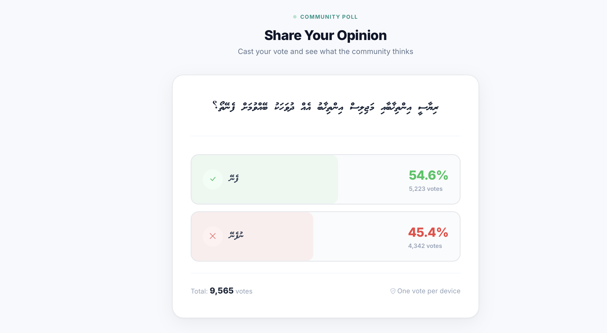Click the 54.6% percentage figure

[x=428, y=175]
